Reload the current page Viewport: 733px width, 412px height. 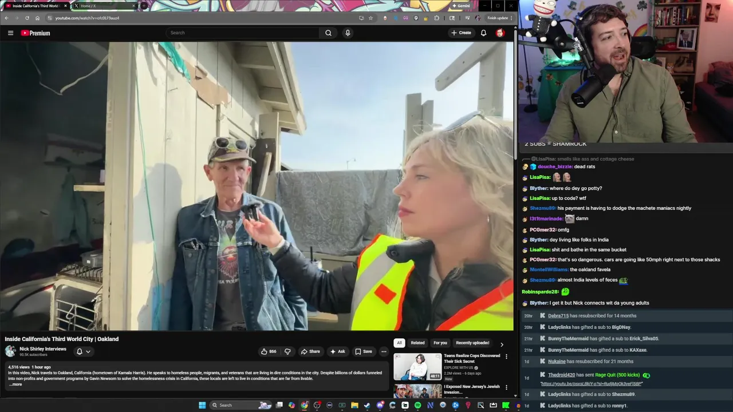coord(27,18)
